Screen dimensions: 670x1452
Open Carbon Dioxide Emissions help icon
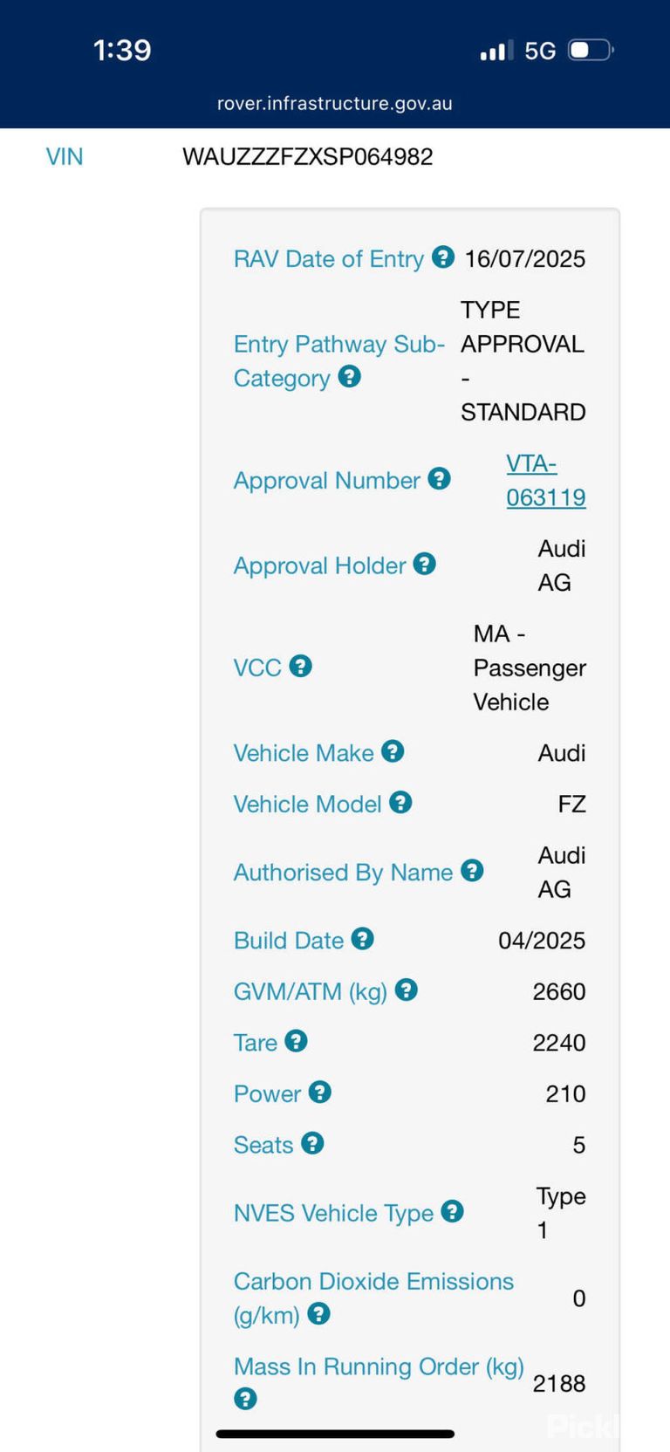(x=318, y=1313)
